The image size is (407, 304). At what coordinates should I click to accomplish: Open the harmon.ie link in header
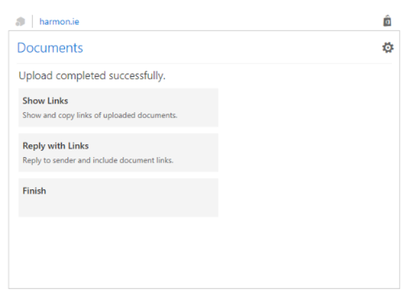click(x=59, y=22)
